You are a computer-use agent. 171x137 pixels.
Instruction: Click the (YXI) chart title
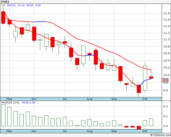point(5,2)
